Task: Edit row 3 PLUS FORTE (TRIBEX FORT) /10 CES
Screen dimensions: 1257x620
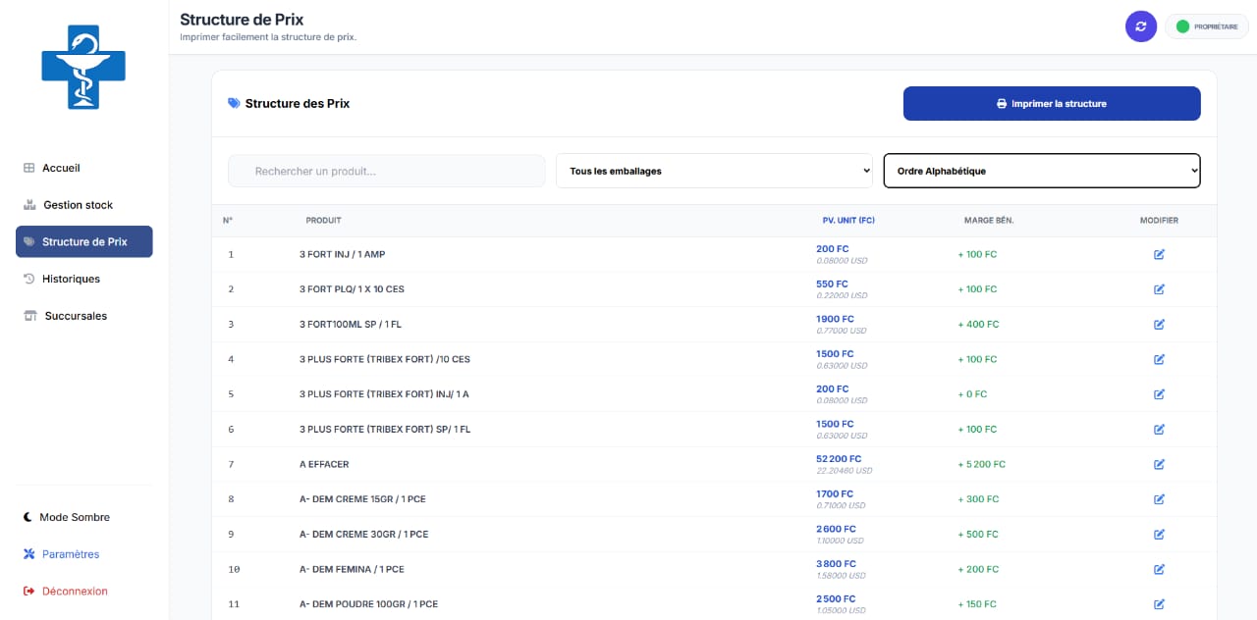Action: click(x=1159, y=359)
